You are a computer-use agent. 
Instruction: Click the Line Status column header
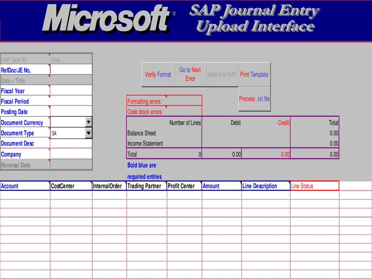(315, 186)
